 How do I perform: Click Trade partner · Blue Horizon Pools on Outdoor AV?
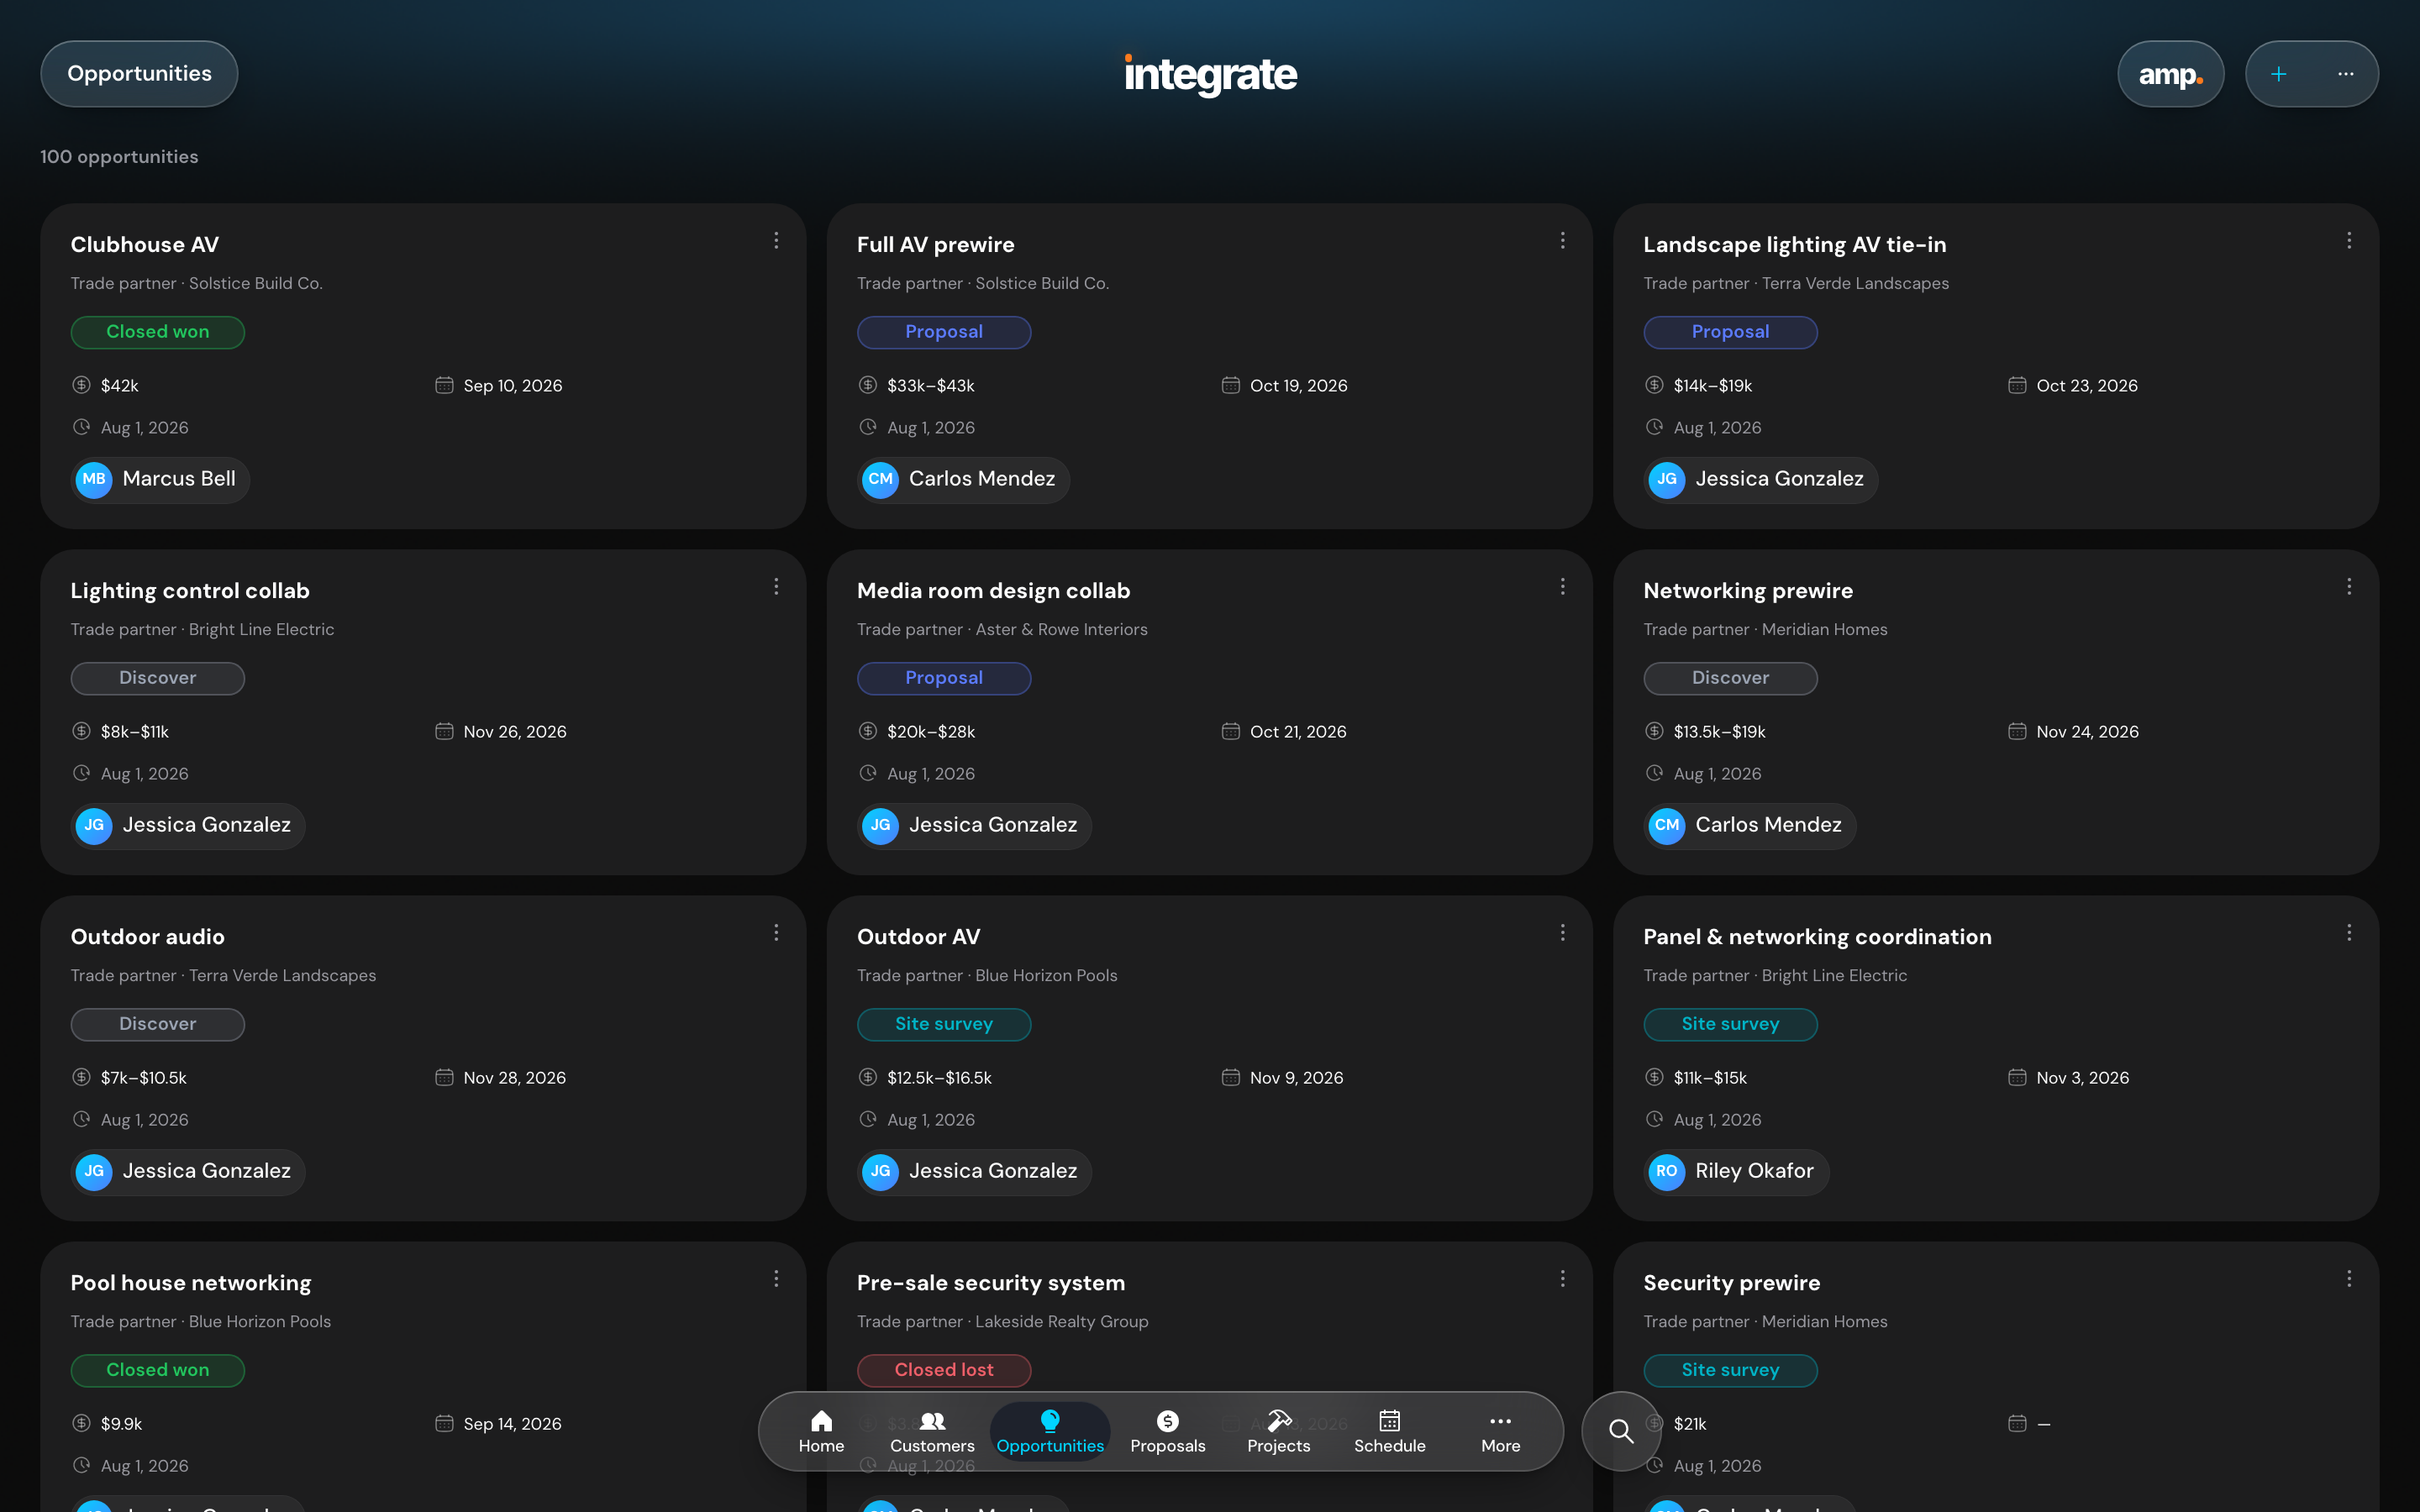point(987,975)
